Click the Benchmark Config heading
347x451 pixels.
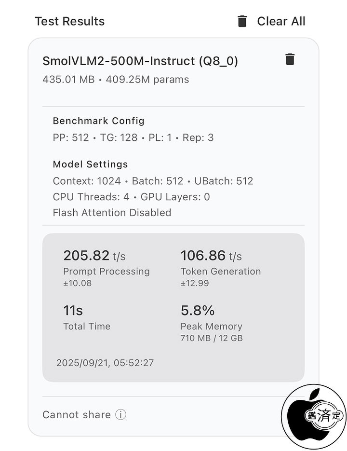point(99,121)
